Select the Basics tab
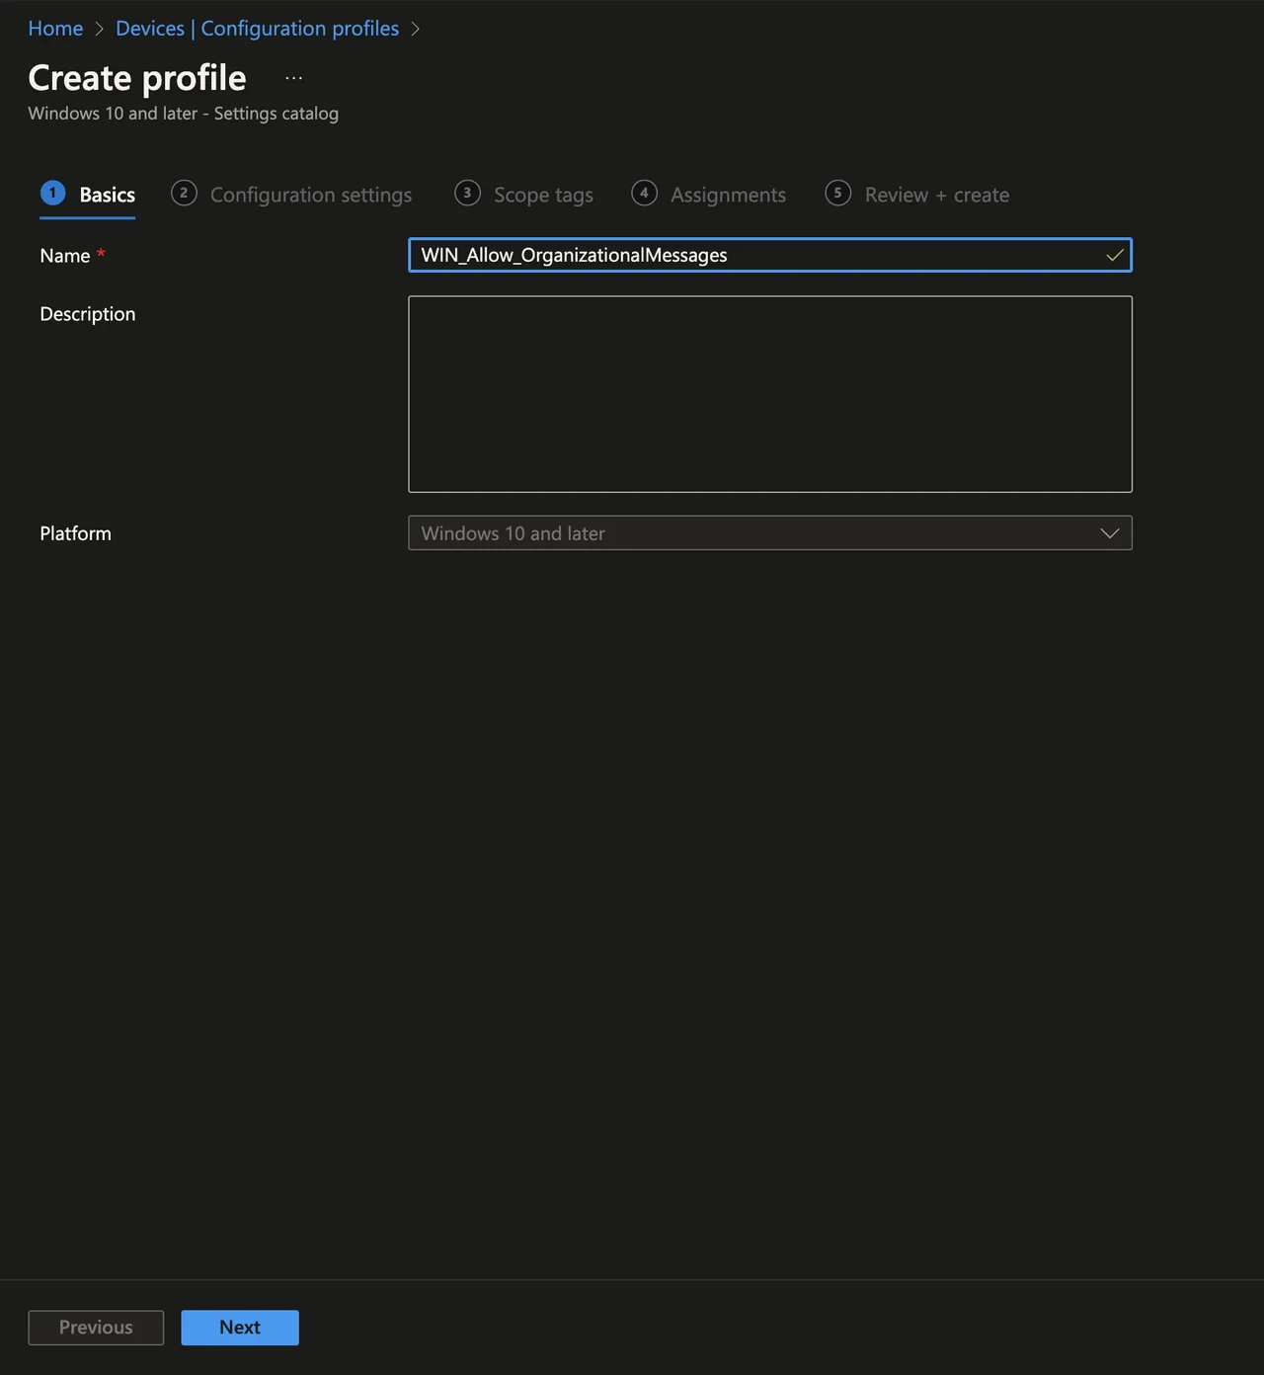Screen dimensions: 1264x1375 [x=88, y=195]
